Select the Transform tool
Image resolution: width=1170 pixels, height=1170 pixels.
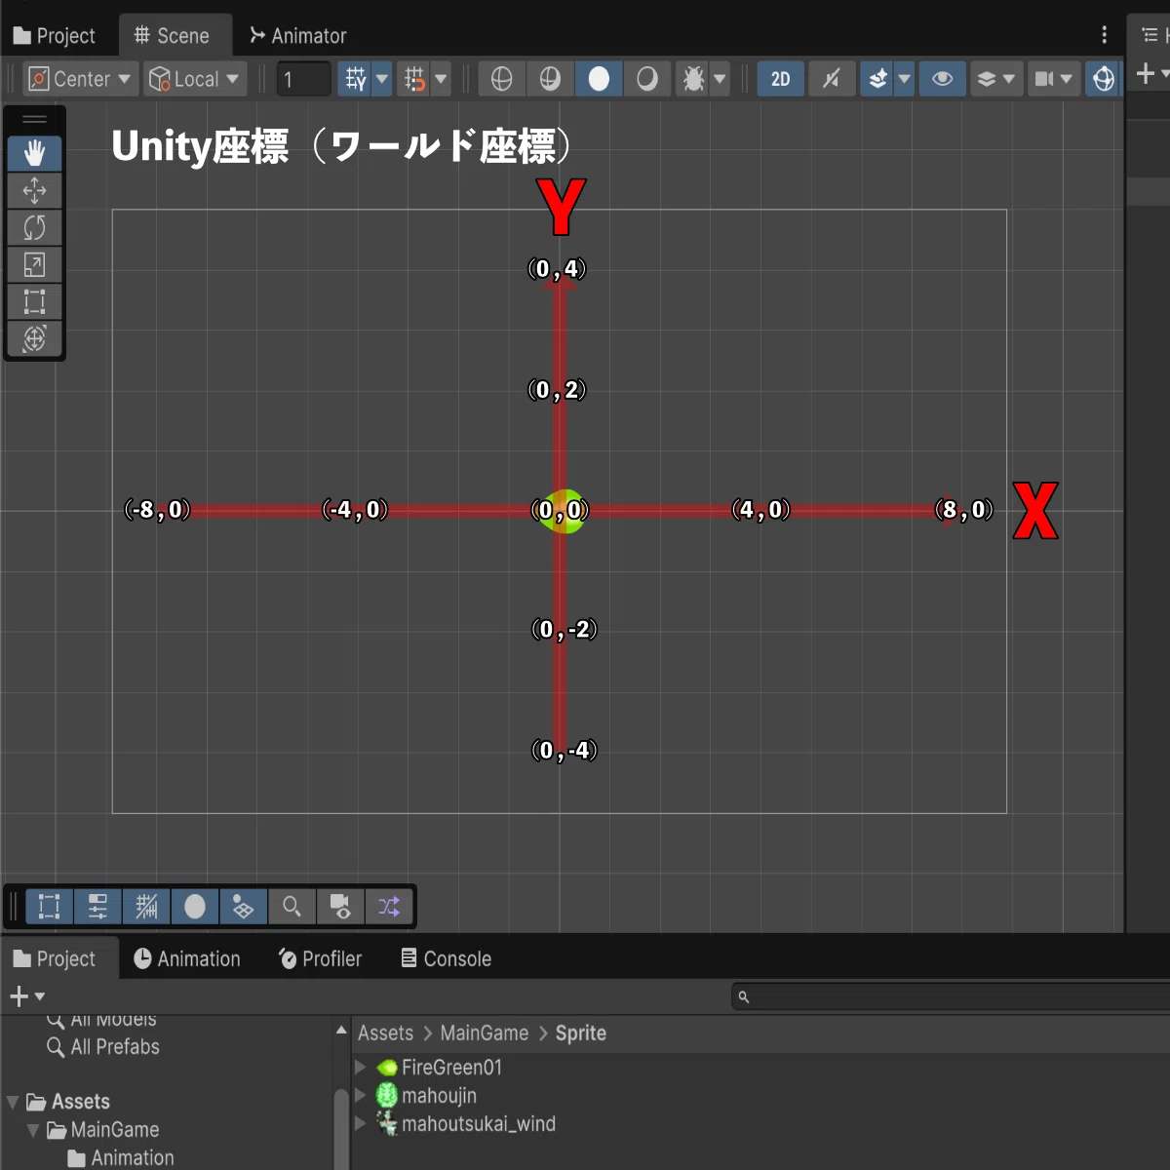(34, 338)
